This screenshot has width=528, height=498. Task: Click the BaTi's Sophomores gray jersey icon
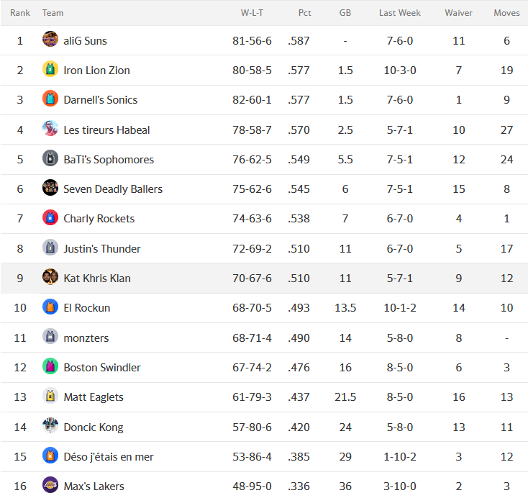50,158
